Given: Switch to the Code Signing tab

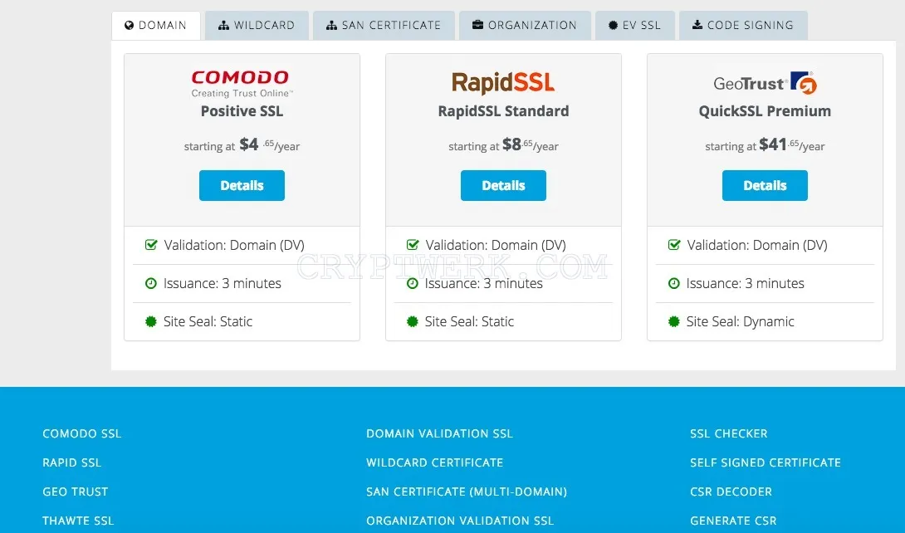Looking at the screenshot, I should [743, 26].
